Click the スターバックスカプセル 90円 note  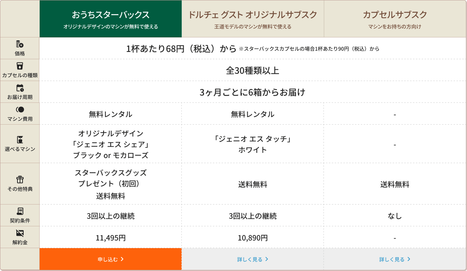point(309,49)
